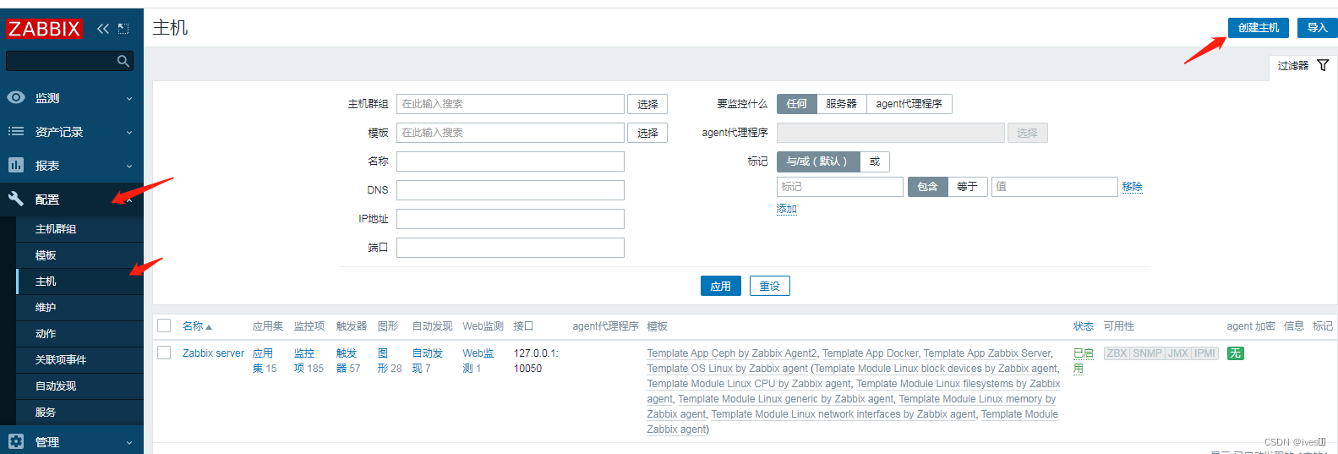Focus the IP地址 input field
Viewport: 1338px width, 454px height.
point(511,219)
